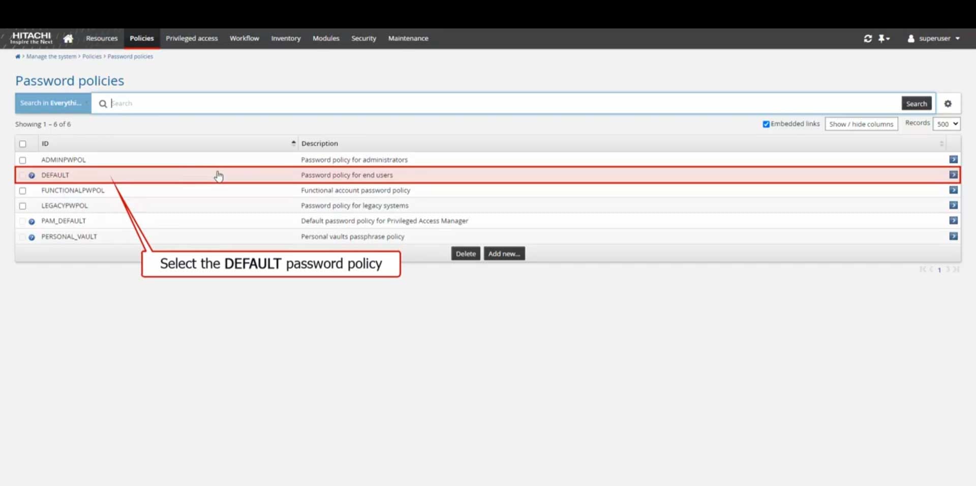Click 'Password policy for legacy systems' description
The image size is (976, 486).
(355, 206)
